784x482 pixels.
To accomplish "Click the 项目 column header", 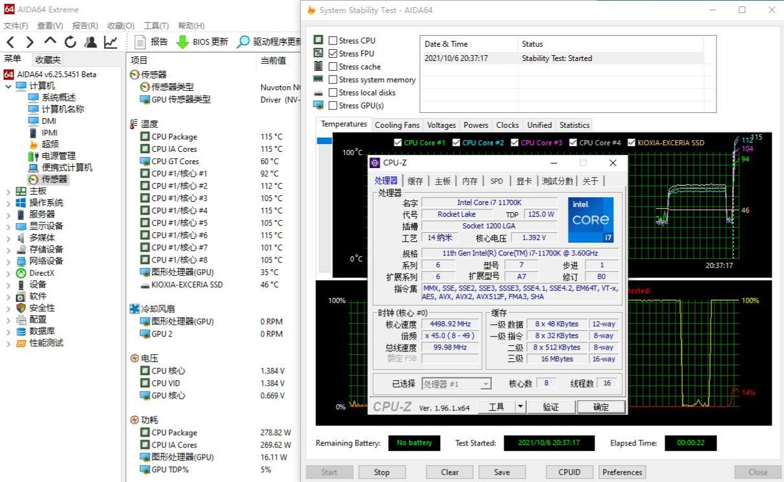I will pyautogui.click(x=140, y=60).
